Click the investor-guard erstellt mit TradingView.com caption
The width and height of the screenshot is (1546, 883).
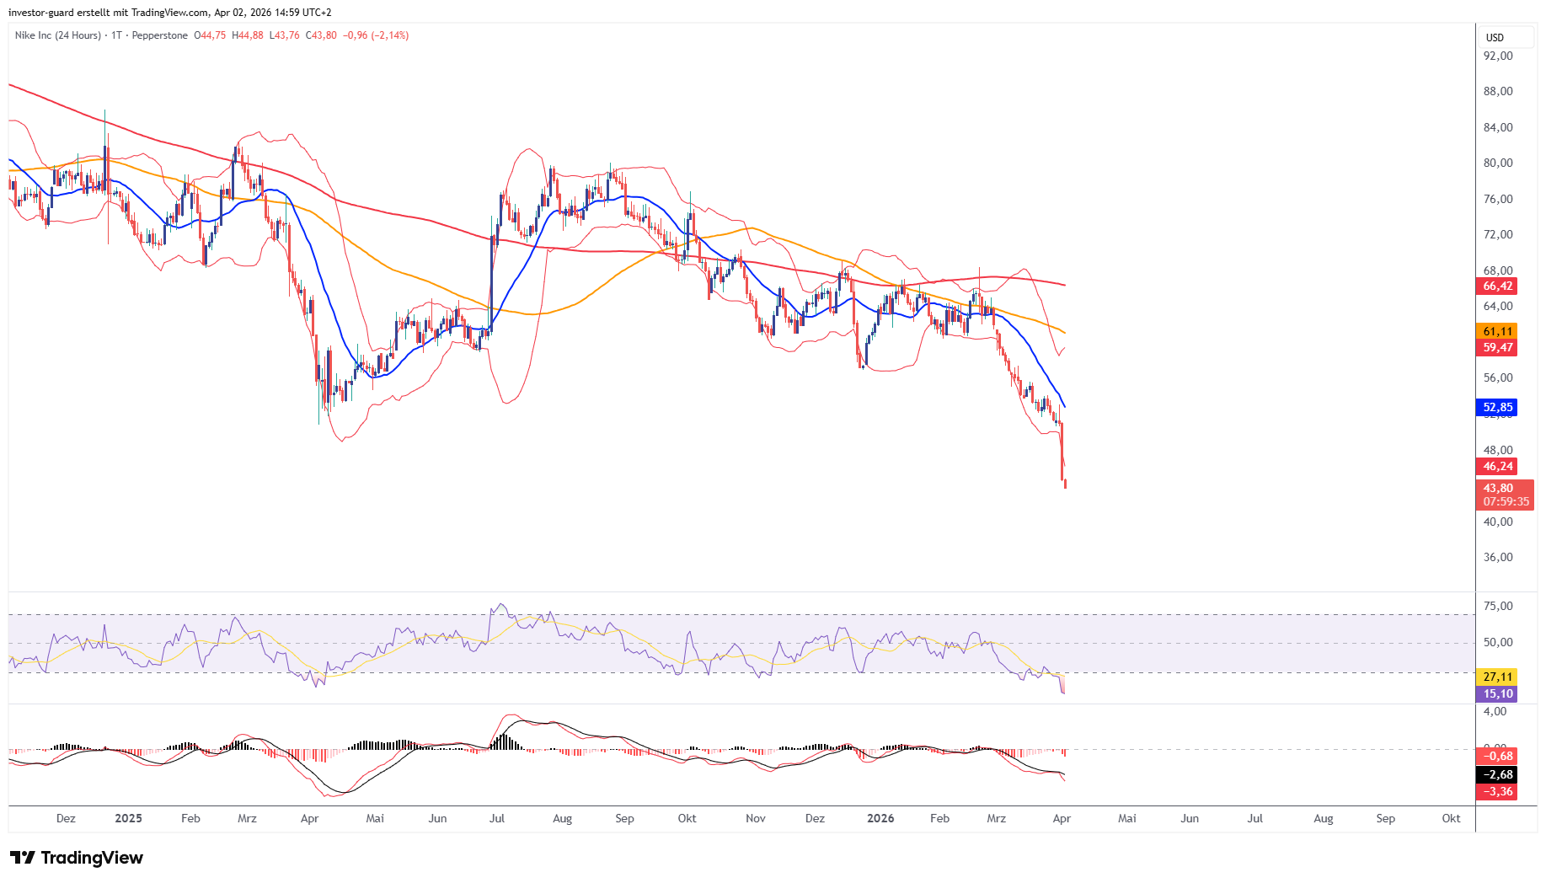coord(170,13)
